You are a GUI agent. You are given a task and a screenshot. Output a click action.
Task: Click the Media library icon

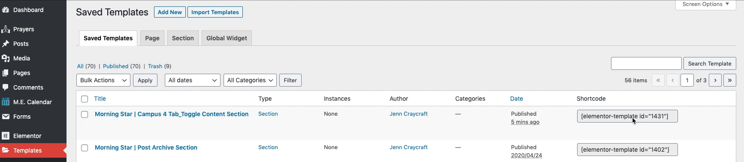[6, 58]
